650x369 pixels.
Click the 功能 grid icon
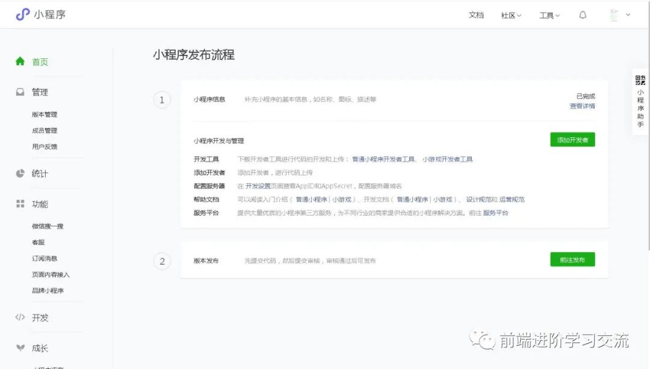[x=20, y=204]
